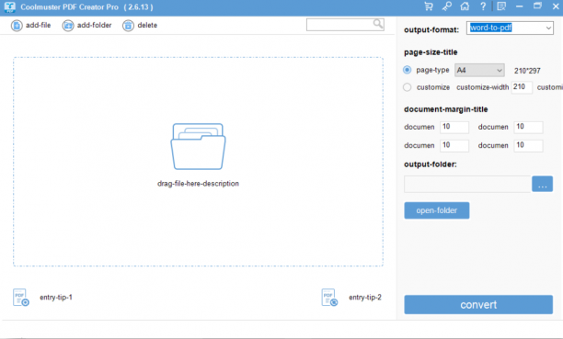Click the entry-tip-1 text
563x339 pixels.
click(x=56, y=298)
